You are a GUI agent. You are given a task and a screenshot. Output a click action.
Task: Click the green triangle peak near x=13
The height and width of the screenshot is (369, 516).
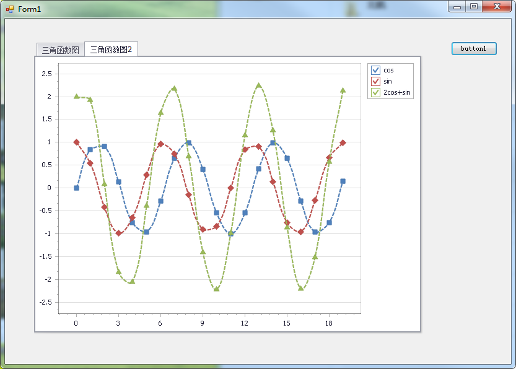pos(259,85)
